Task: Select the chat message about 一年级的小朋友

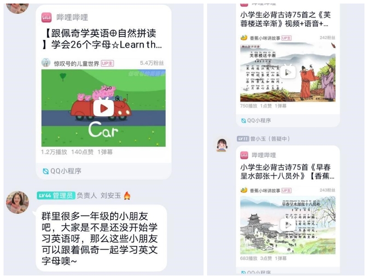Action: (101, 238)
